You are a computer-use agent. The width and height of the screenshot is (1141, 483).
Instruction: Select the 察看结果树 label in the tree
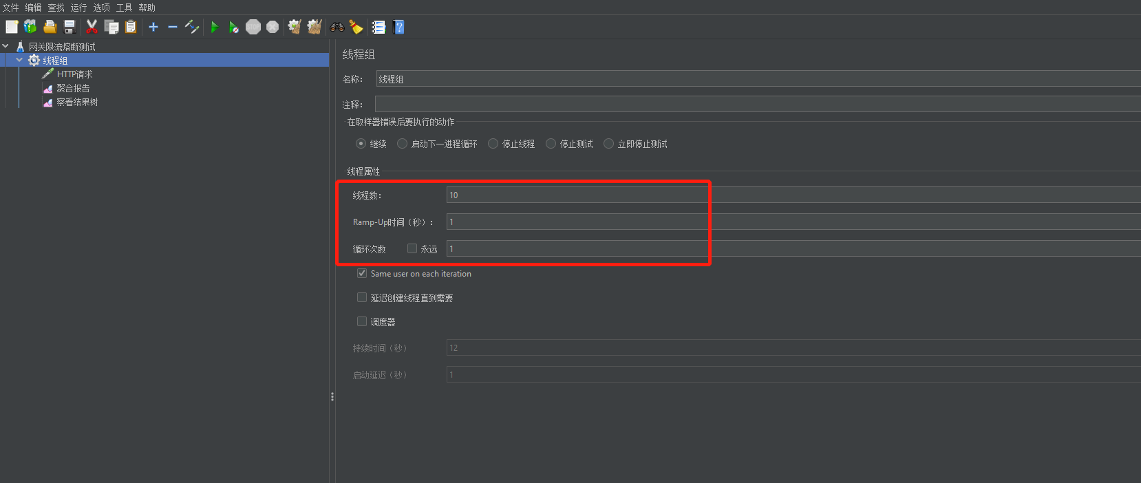tap(77, 102)
